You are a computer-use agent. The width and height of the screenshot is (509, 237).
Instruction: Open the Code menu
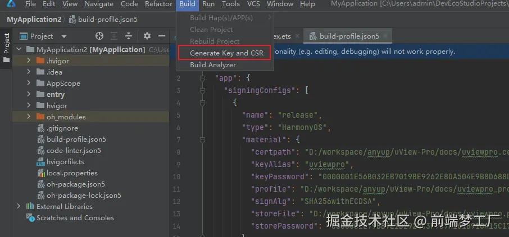click(129, 4)
